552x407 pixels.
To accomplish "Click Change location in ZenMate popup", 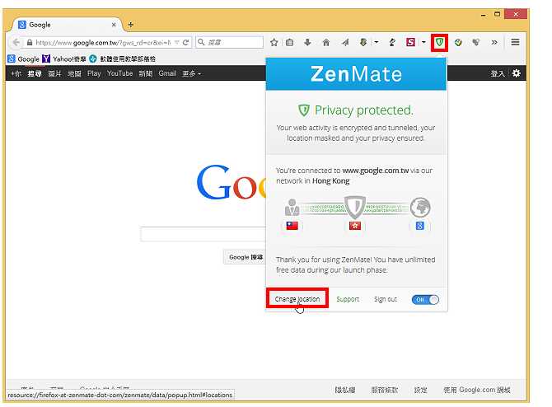I will tap(297, 299).
